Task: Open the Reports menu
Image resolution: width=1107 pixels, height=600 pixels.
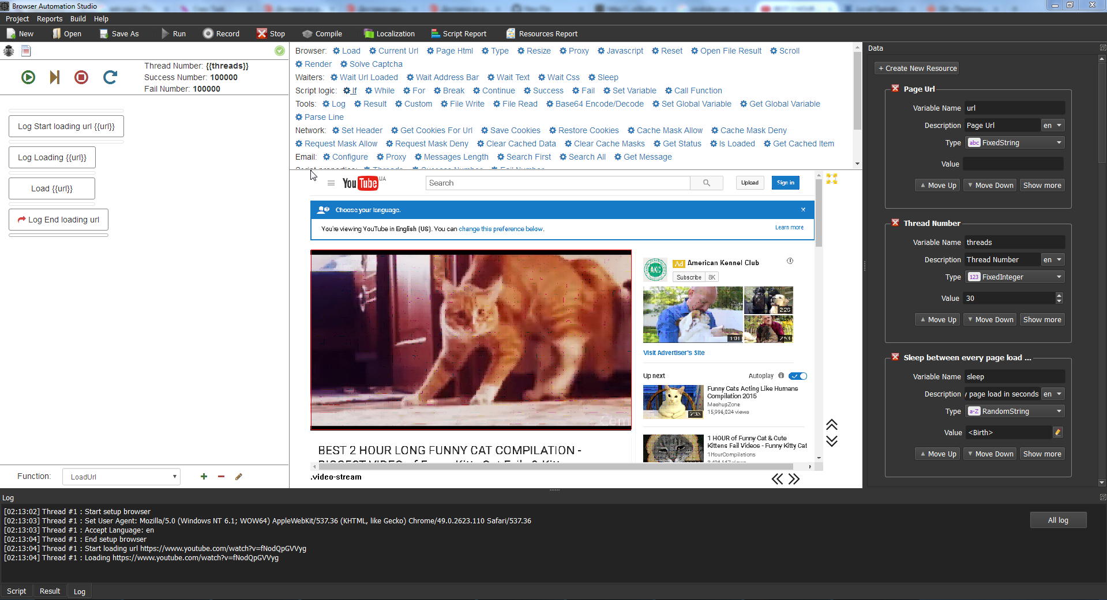Action: [x=50, y=18]
